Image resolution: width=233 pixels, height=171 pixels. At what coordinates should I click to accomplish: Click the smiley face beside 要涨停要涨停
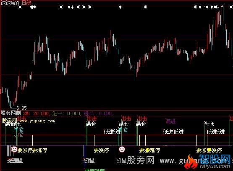(14, 149)
